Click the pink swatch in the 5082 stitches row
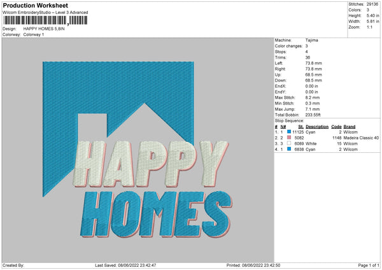 [x=289, y=138]
